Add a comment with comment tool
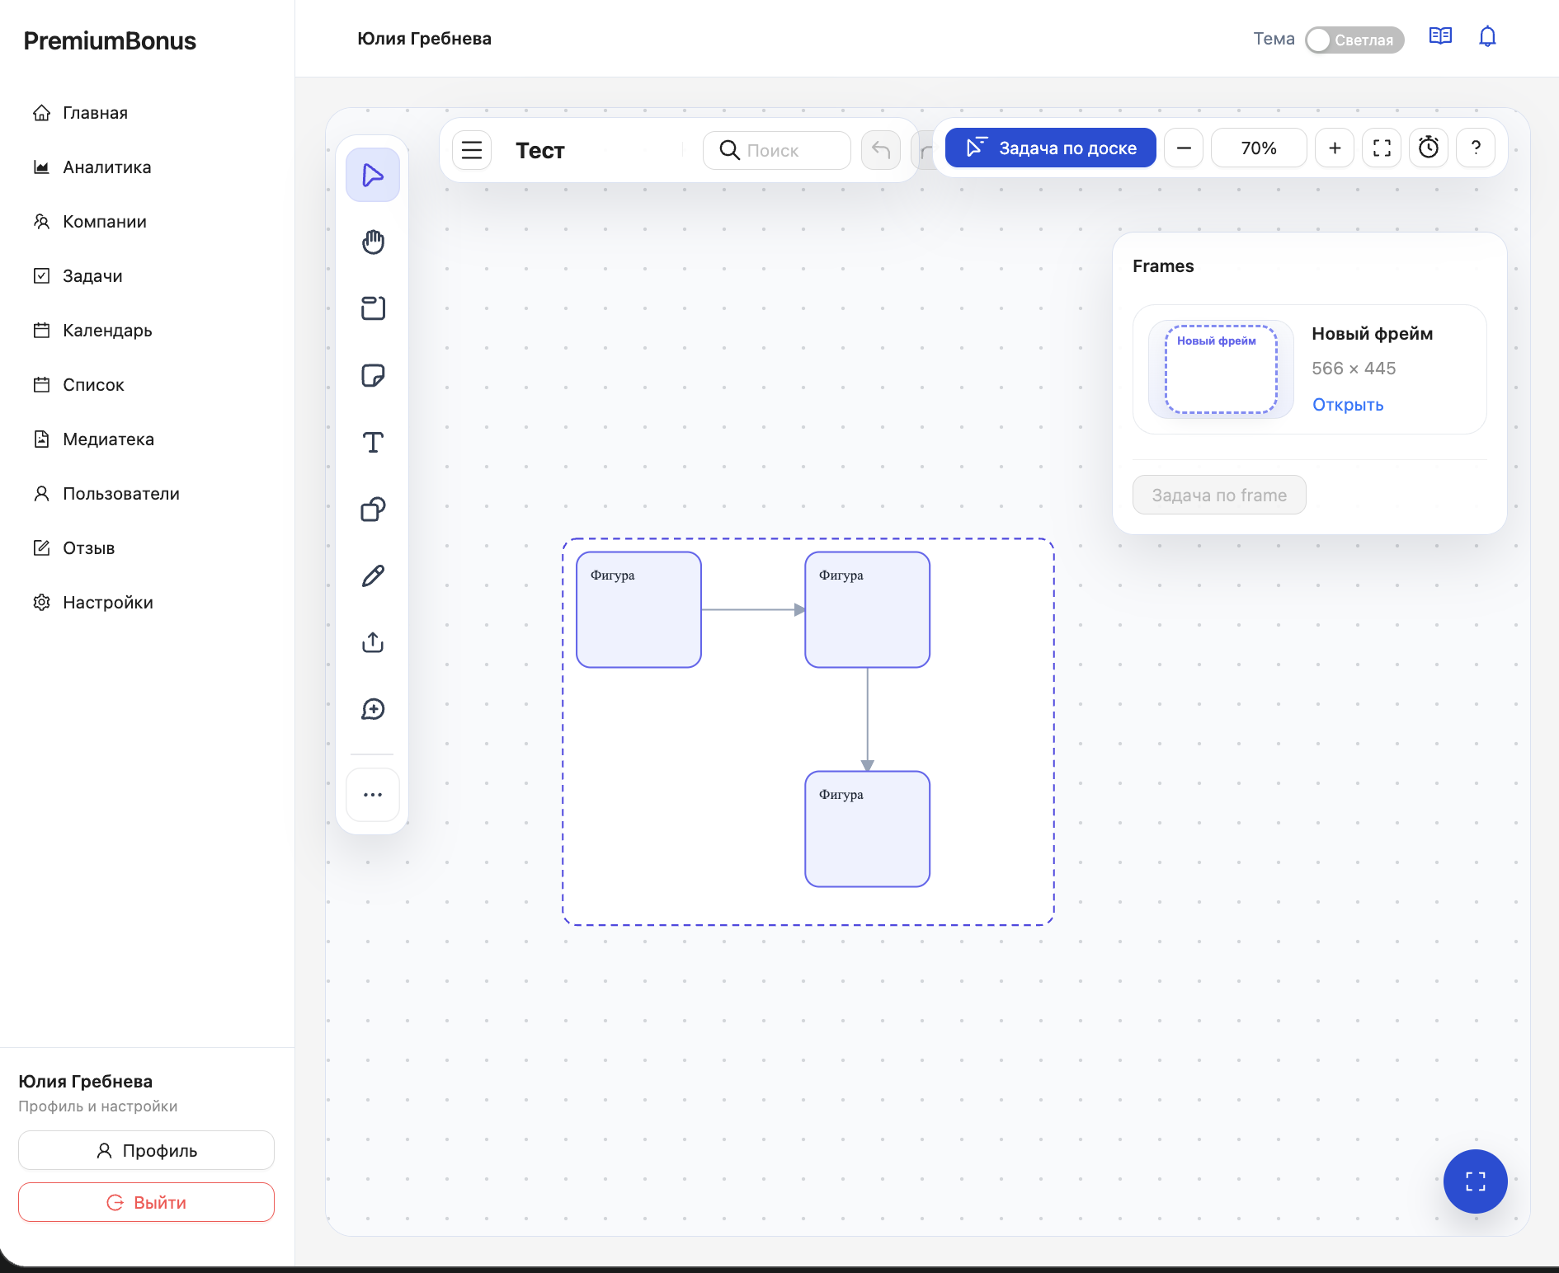The image size is (1559, 1273). pos(373,709)
